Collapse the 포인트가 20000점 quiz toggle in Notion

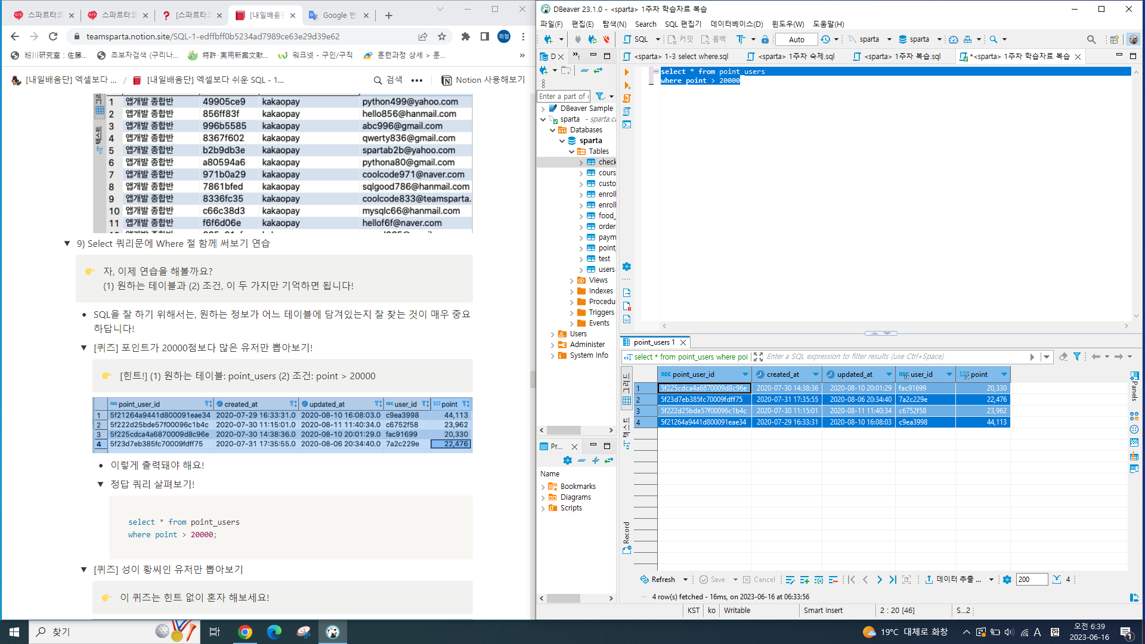click(84, 348)
